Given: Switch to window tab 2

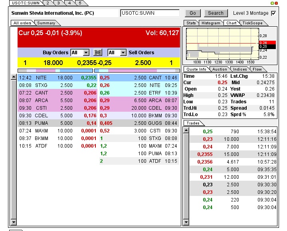Looking at the screenshot, I should [48, 3].
